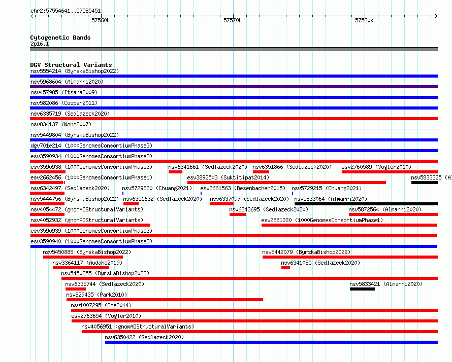
Task: Open esv2760589 (Vogler2010) label
Action: (x=376, y=167)
